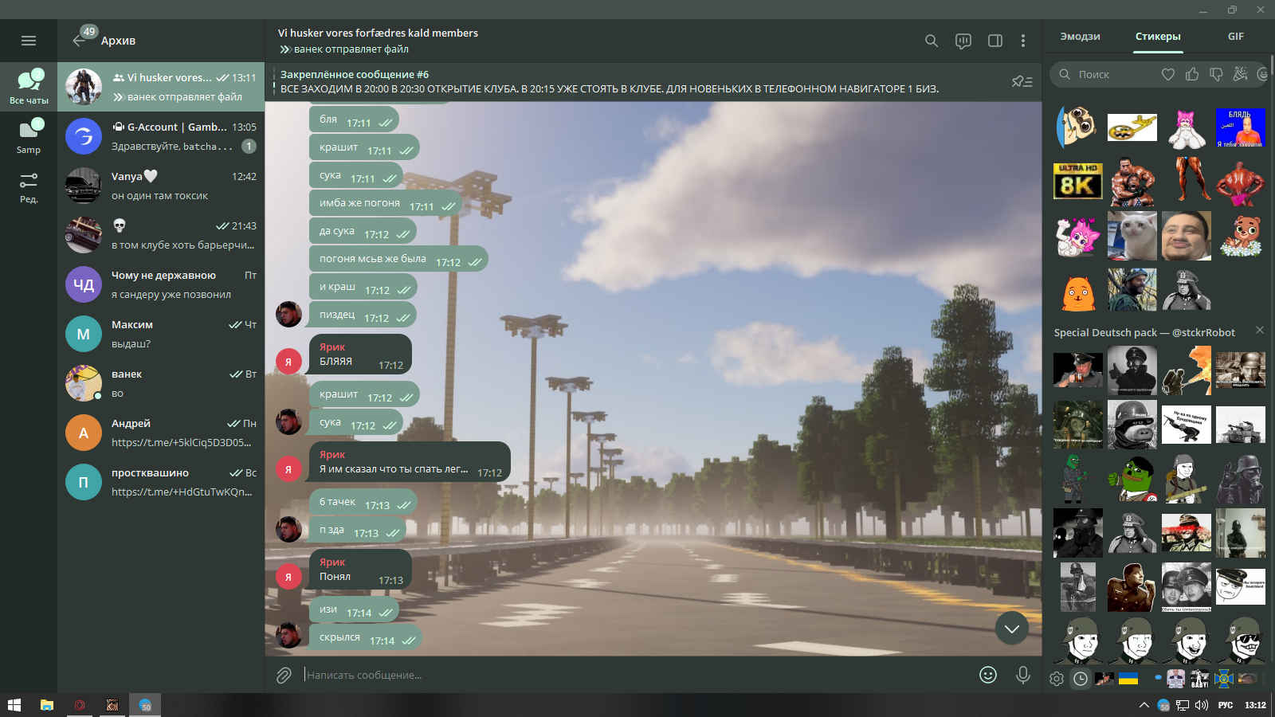This screenshot has width=1275, height=717.
Task: Remove the Special Deutsch pack section
Action: (x=1259, y=330)
